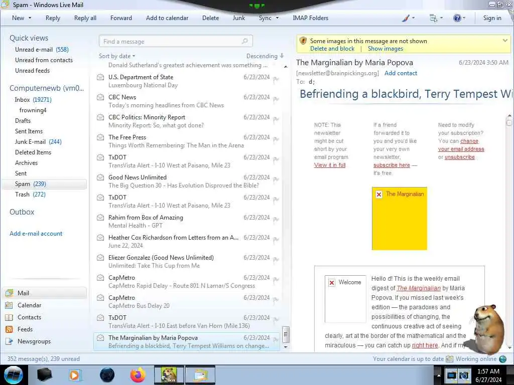This screenshot has height=385, width=514.
Task: Click the unsubscribe link in the newsletter
Action: (x=460, y=157)
